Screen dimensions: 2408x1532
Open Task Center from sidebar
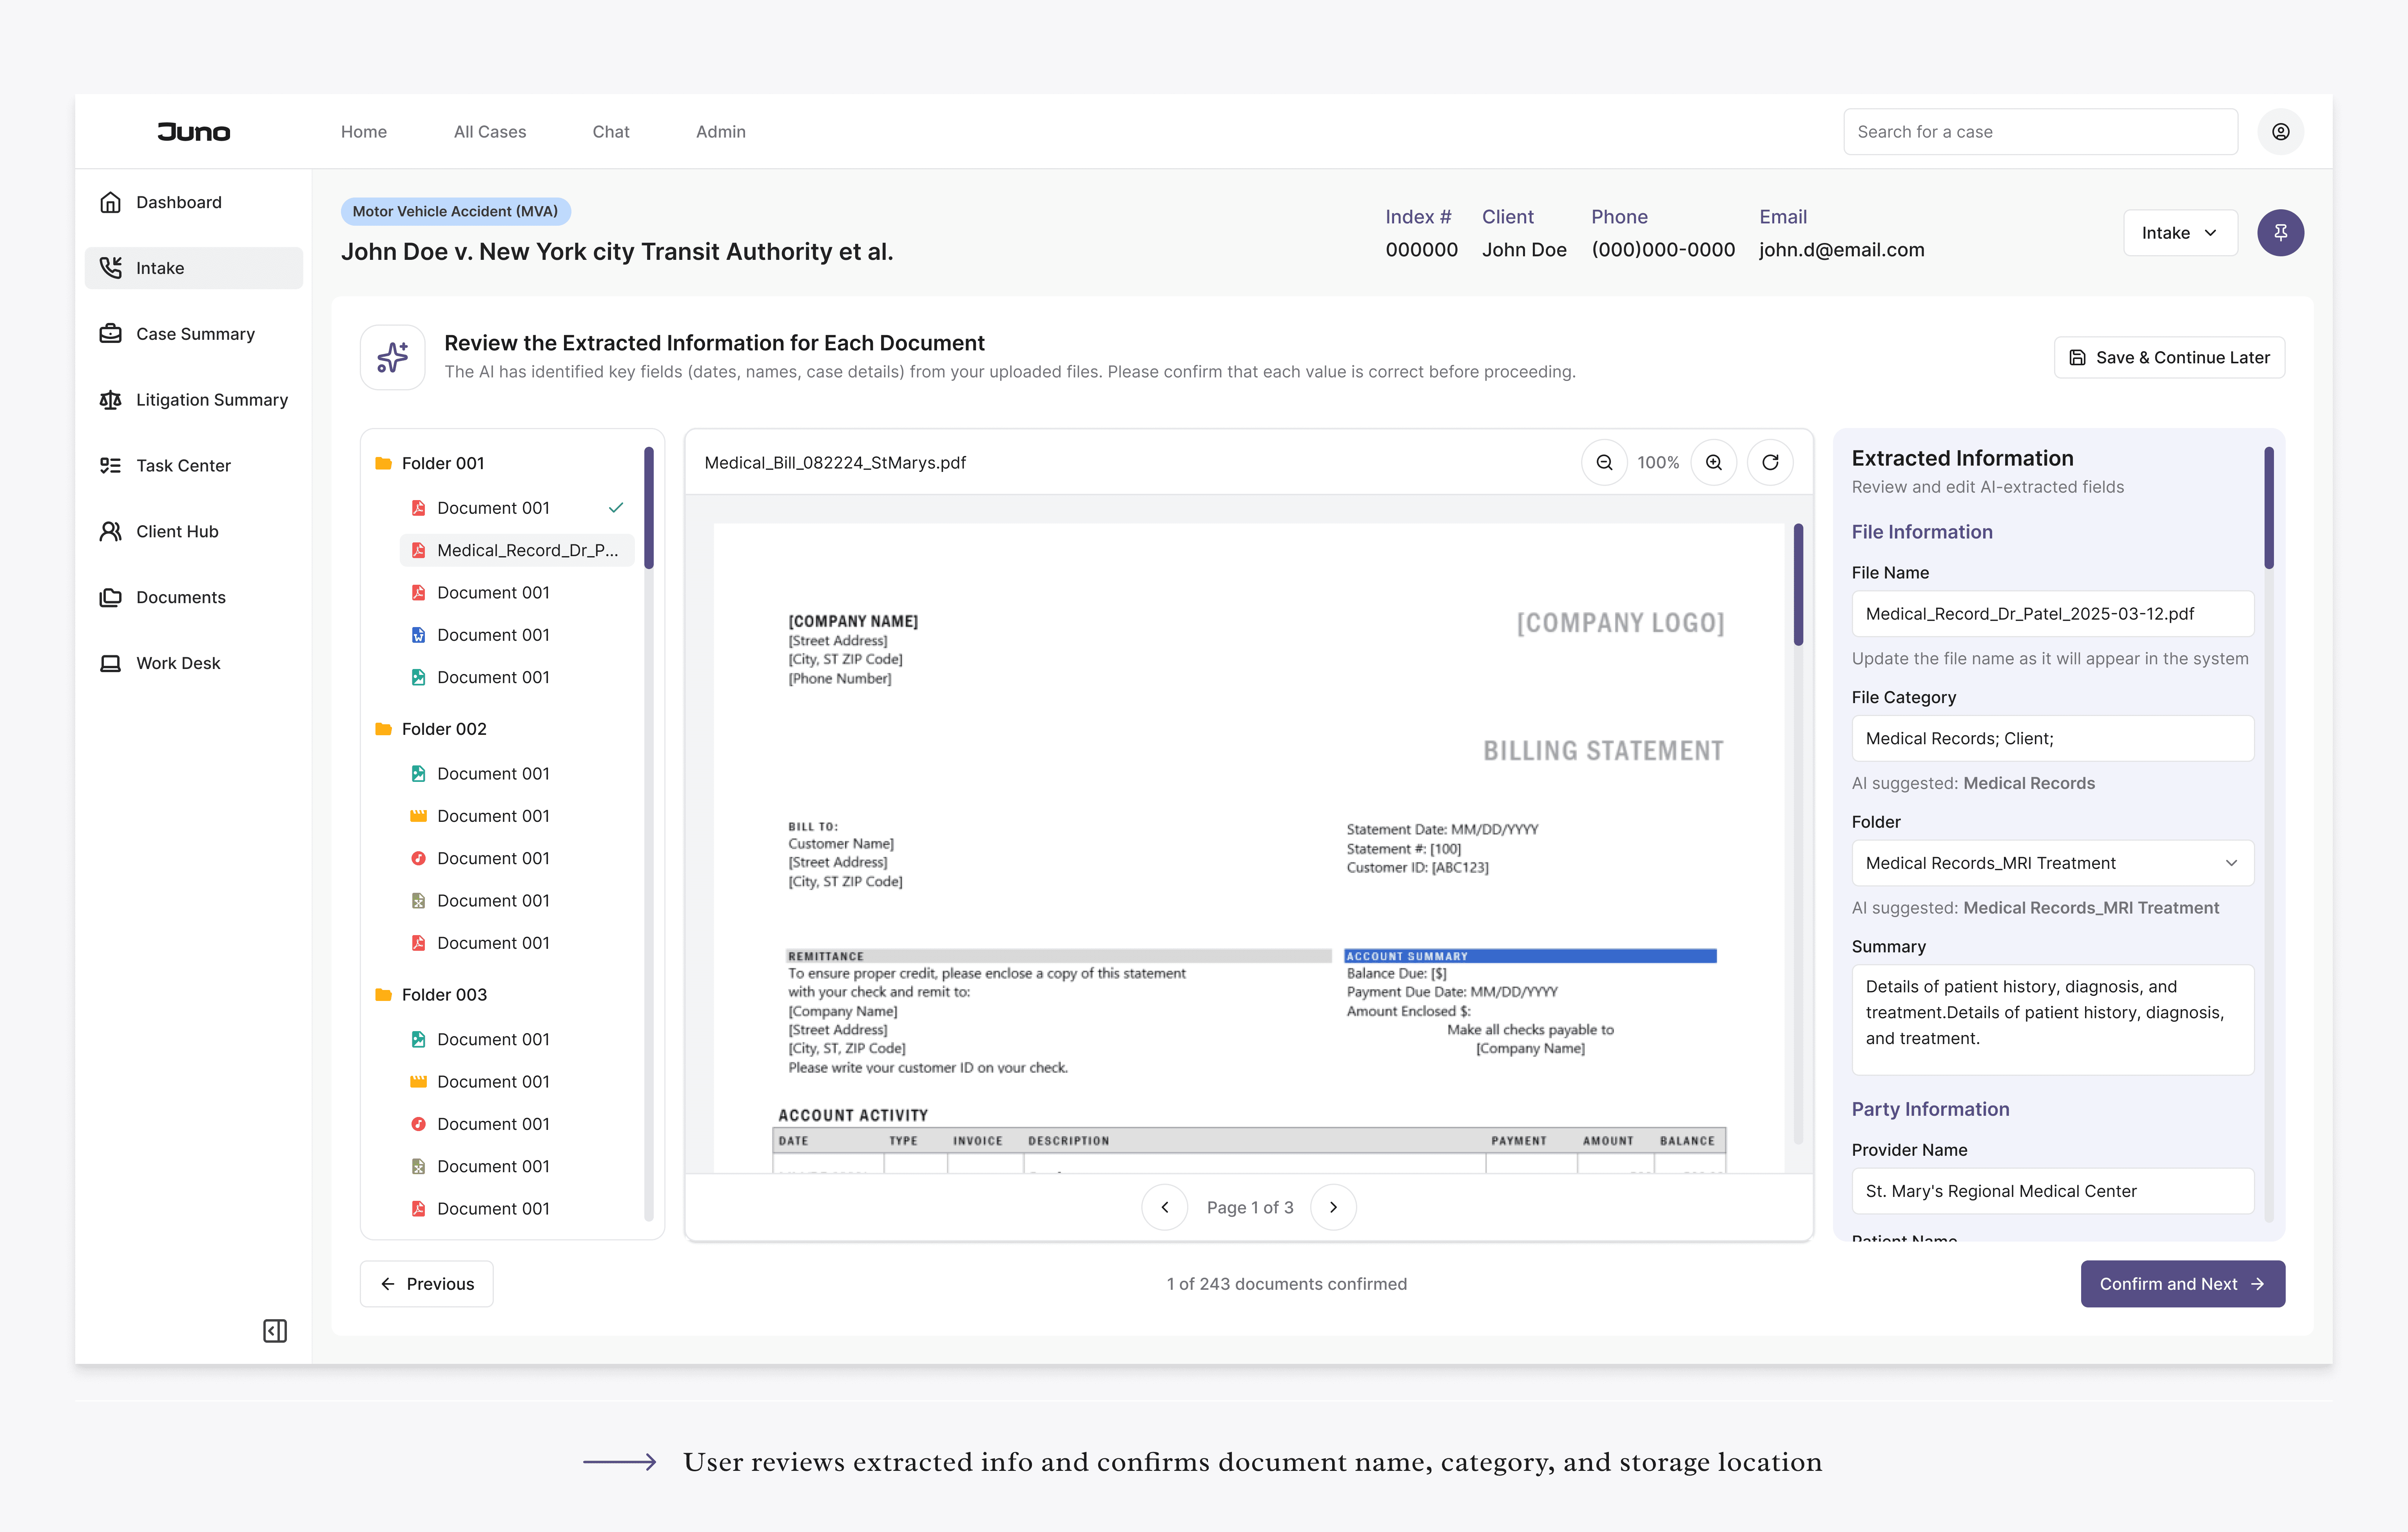[x=183, y=465]
